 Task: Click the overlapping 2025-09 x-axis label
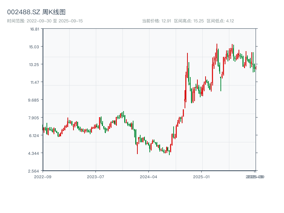(x=255, y=176)
